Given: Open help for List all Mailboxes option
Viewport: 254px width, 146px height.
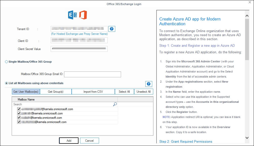Looking at the screenshot, I should click(x=149, y=84).
